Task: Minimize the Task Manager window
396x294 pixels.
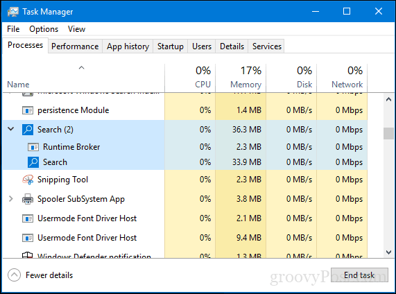Action: click(316, 11)
